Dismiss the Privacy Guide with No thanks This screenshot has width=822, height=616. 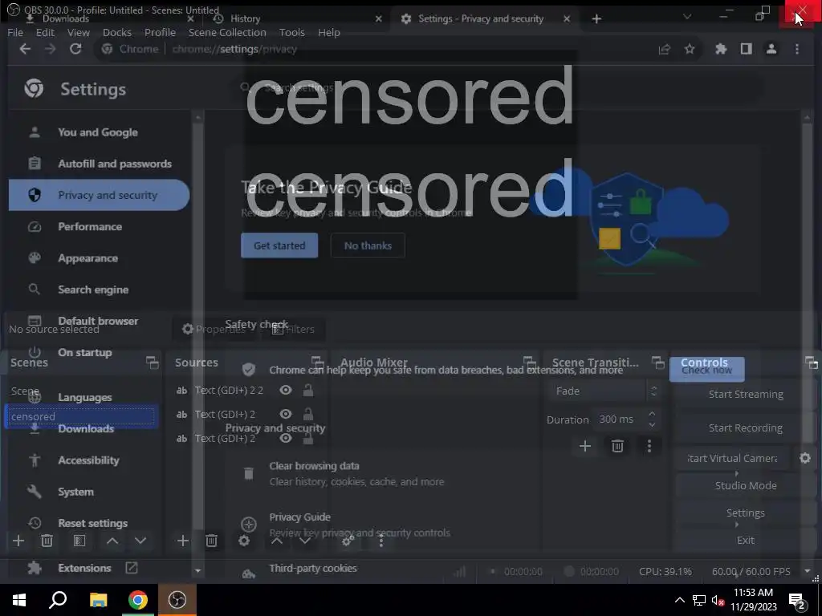point(368,245)
